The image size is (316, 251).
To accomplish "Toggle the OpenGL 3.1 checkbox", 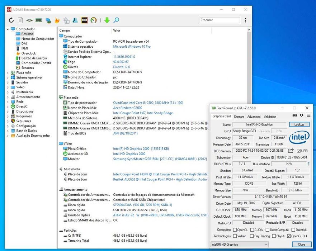I will click(289, 236).
